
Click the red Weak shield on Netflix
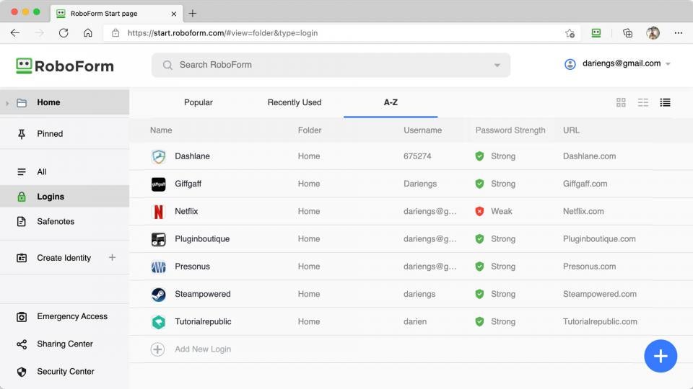click(479, 212)
